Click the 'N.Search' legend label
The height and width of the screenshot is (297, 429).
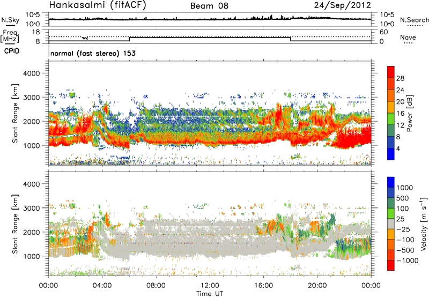(415, 20)
